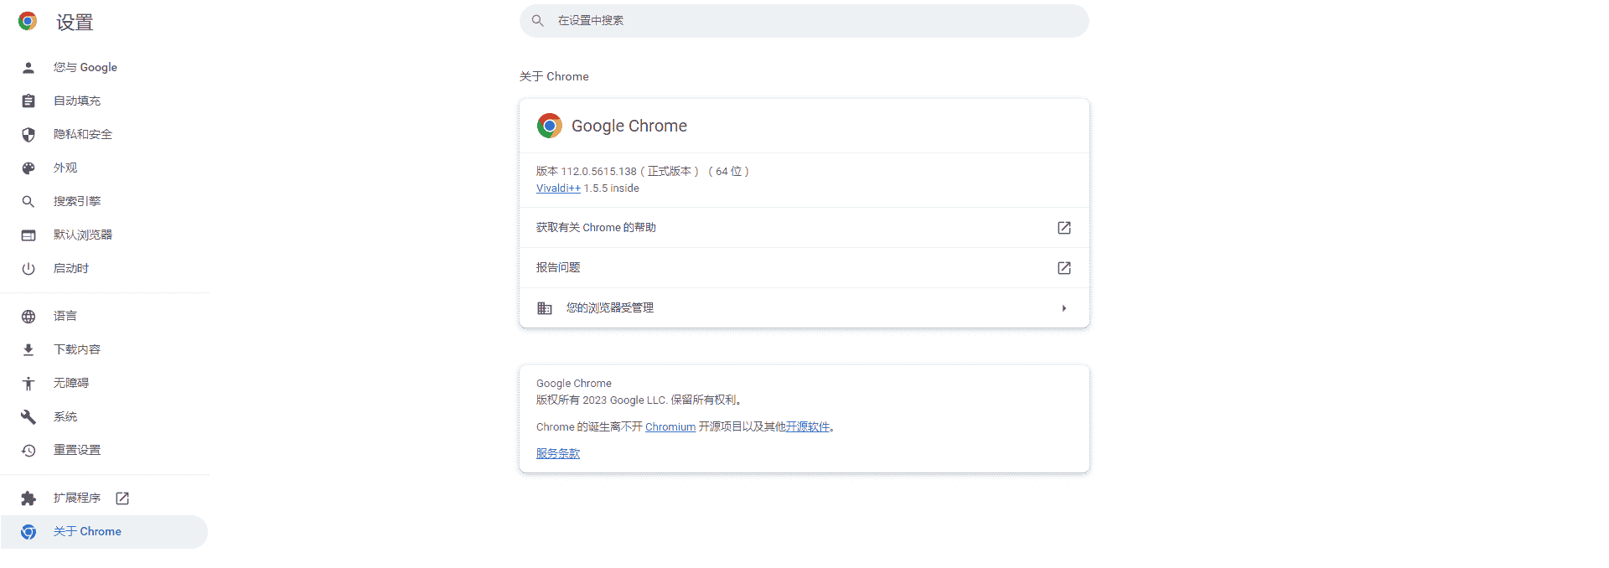This screenshot has width=1609, height=568.
Task: Open external link icon for 报告问题
Action: click(x=1064, y=268)
